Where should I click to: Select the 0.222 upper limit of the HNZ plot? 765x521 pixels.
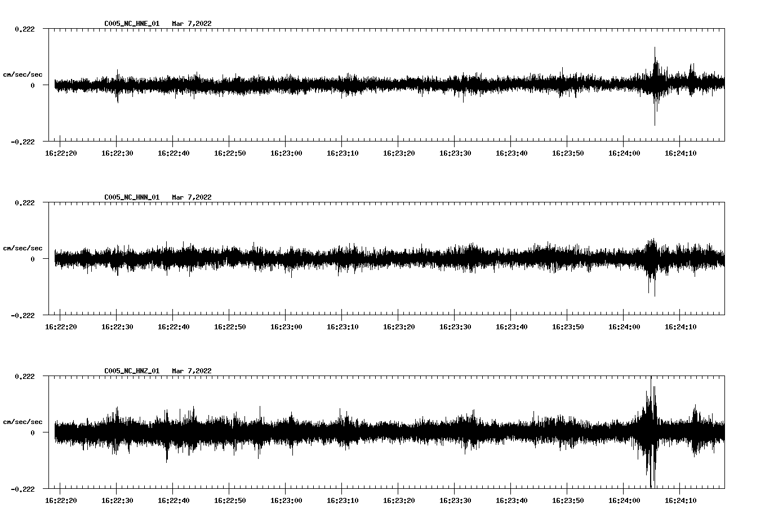point(24,376)
